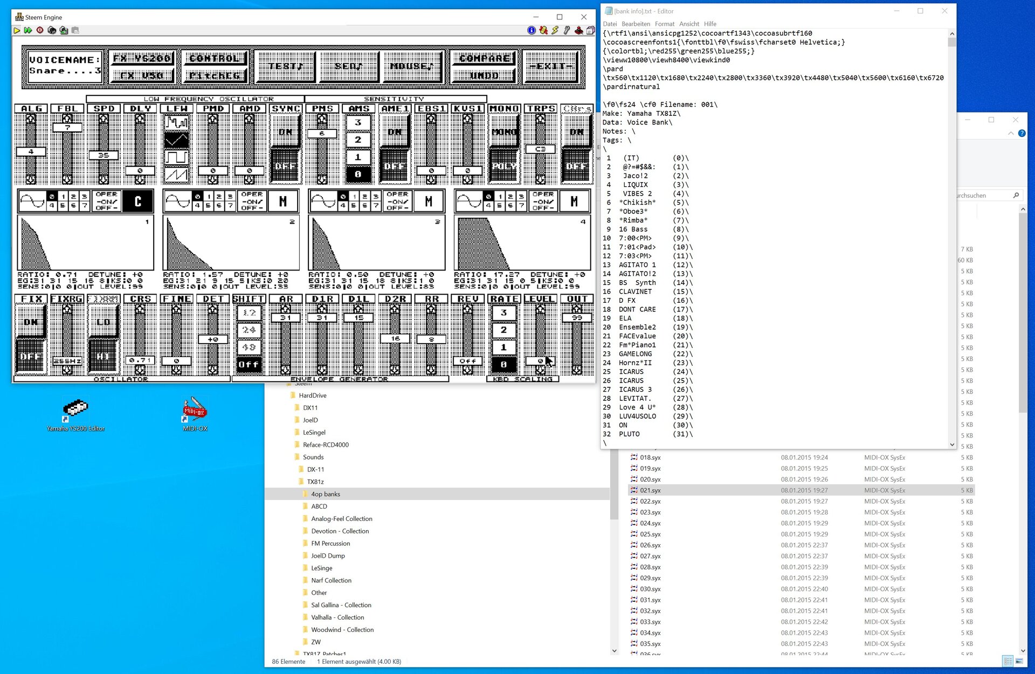Screen dimensions: 1035x674
Task: Open Steem General Info (blue i icon)
Action: pyautogui.click(x=532, y=31)
